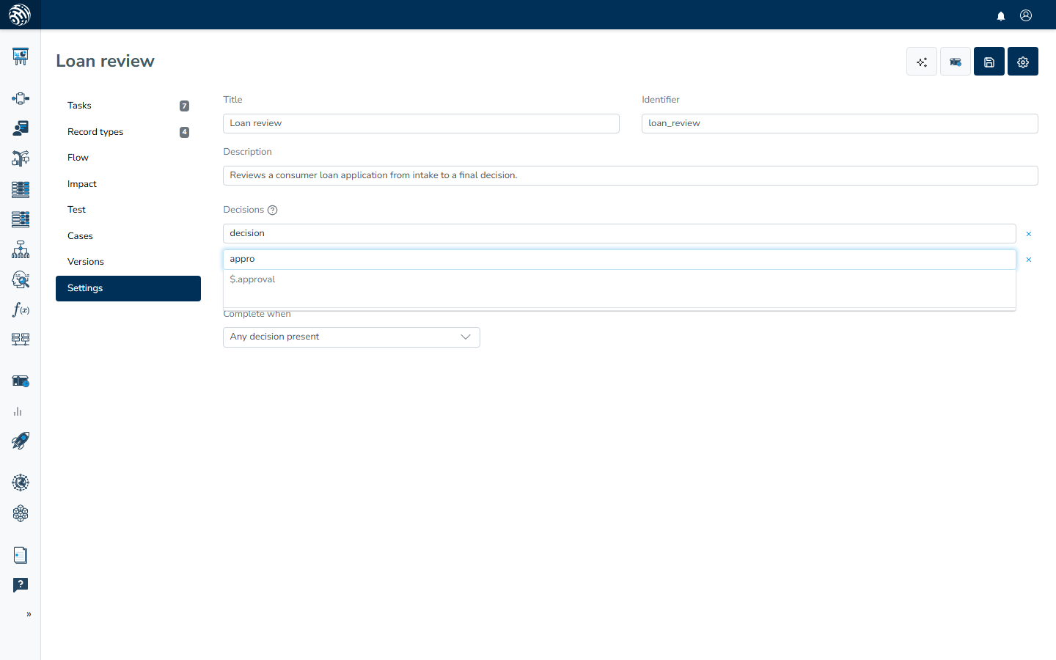The height and width of the screenshot is (660, 1056).
Task: Show the Decisions help tooltip icon
Action: click(x=273, y=210)
